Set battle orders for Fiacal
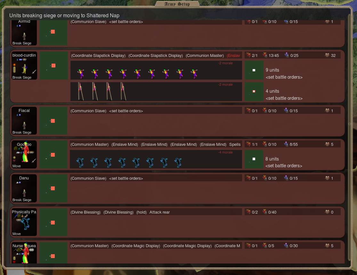357x275 pixels. pyautogui.click(x=126, y=111)
